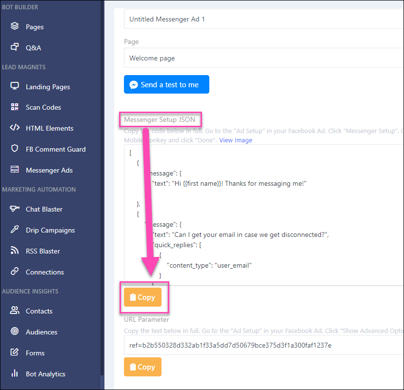404x390 pixels.
Task: Click the ref= URL parameter field
Action: pyautogui.click(x=264, y=345)
